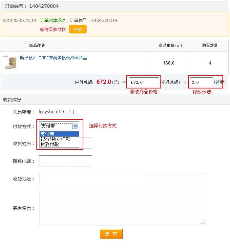Click the 商品详情 column header
The image size is (230, 249).
coord(37,46)
